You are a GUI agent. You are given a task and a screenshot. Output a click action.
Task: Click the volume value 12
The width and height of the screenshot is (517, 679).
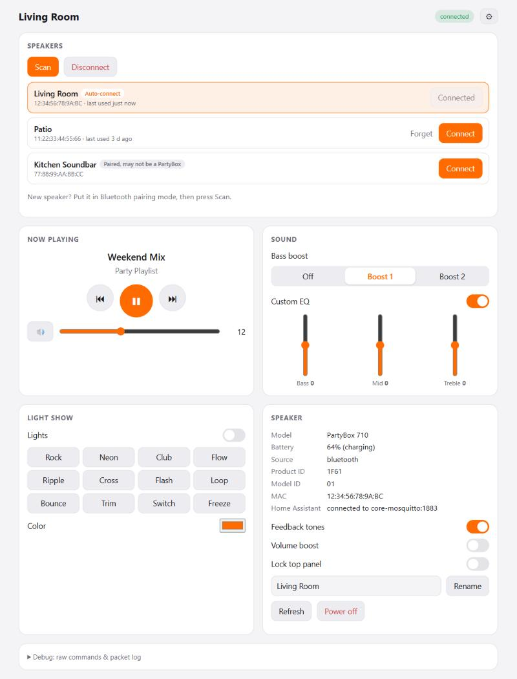(x=241, y=332)
